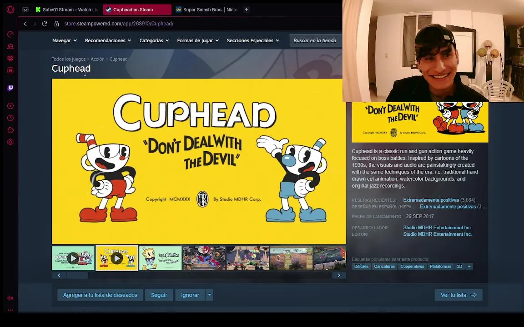Open the arrow dropdown beside Ignorar
524x327 pixels.
[x=210, y=295]
